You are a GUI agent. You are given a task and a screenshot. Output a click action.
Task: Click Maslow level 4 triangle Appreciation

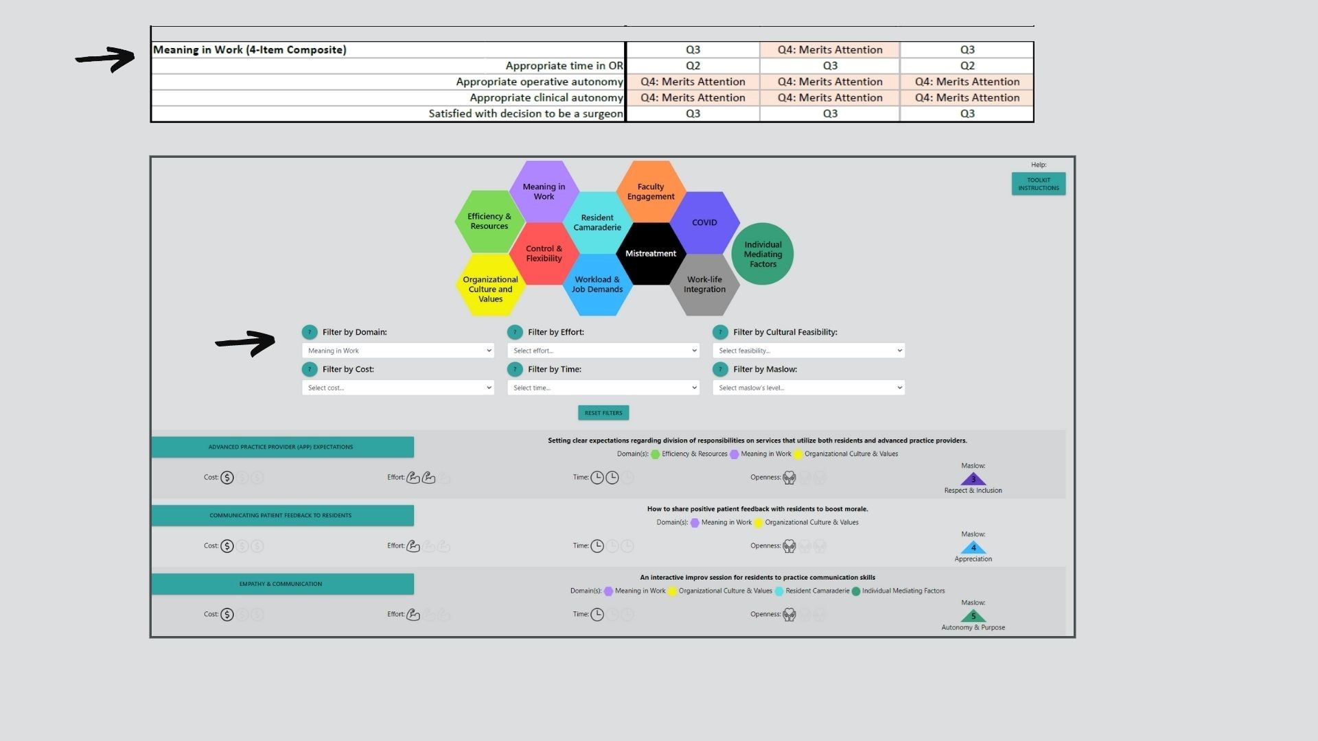coord(973,548)
